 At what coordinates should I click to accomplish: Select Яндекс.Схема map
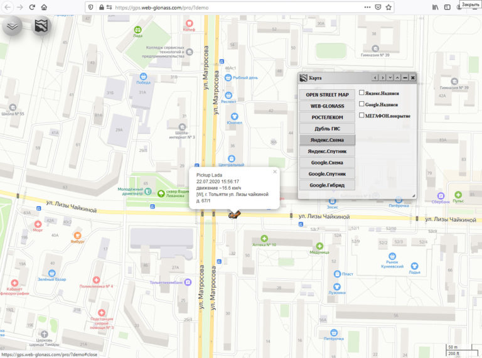tap(327, 140)
